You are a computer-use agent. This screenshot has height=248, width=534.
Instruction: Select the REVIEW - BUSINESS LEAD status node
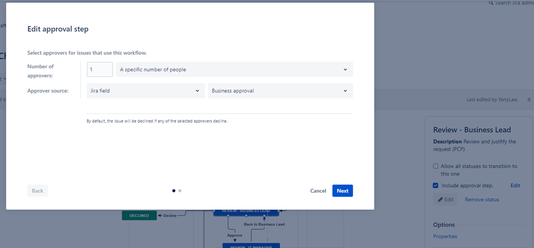[x=246, y=212]
